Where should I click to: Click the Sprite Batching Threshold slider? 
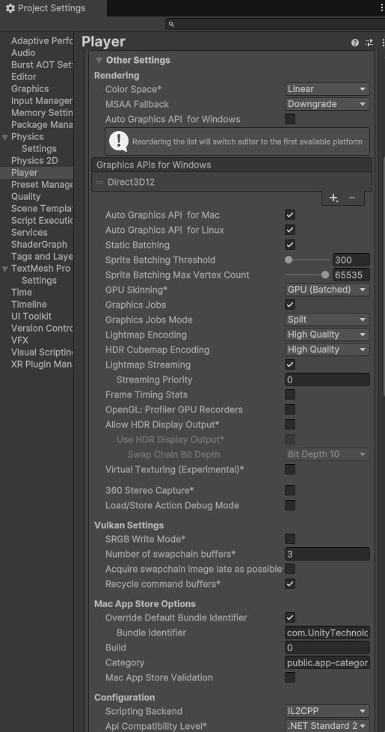click(307, 260)
